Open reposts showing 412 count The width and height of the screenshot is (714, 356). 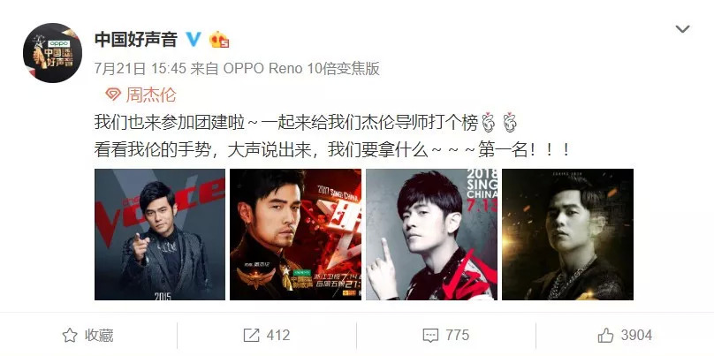(267, 336)
